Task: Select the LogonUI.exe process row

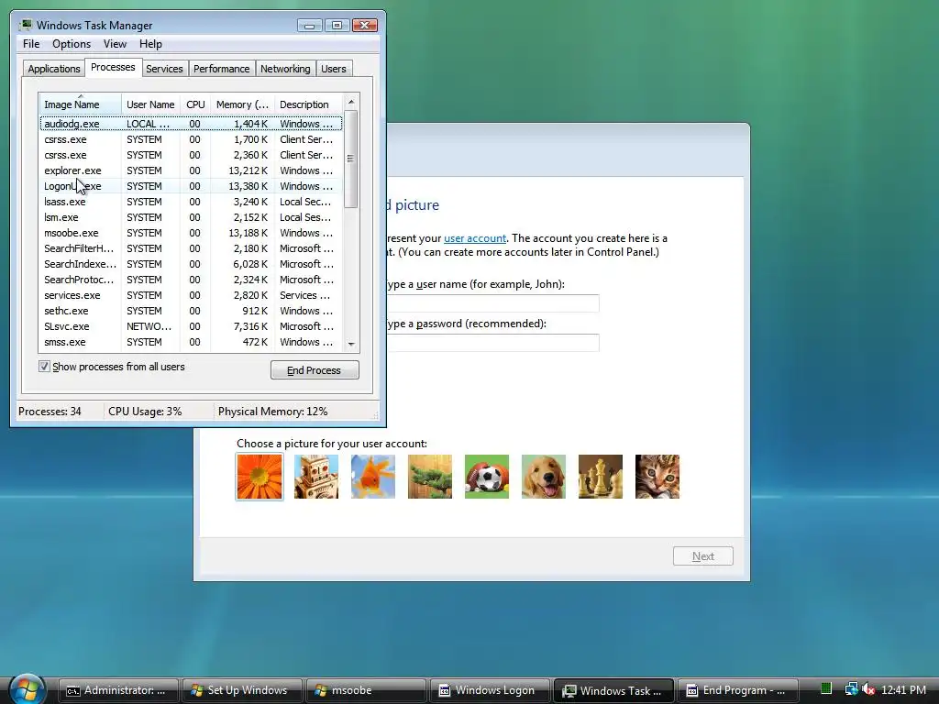Action: pos(191,186)
